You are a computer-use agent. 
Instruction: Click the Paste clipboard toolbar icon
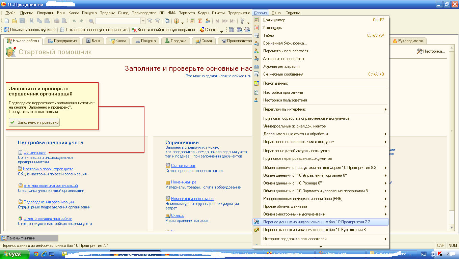click(47, 21)
